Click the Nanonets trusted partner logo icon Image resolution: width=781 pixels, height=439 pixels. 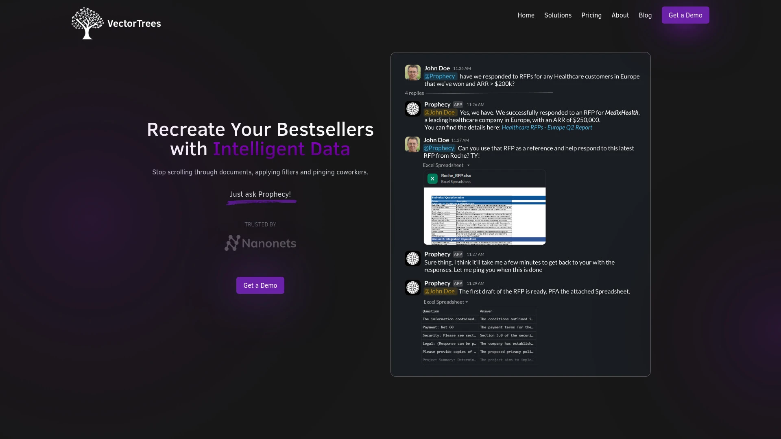click(x=231, y=243)
